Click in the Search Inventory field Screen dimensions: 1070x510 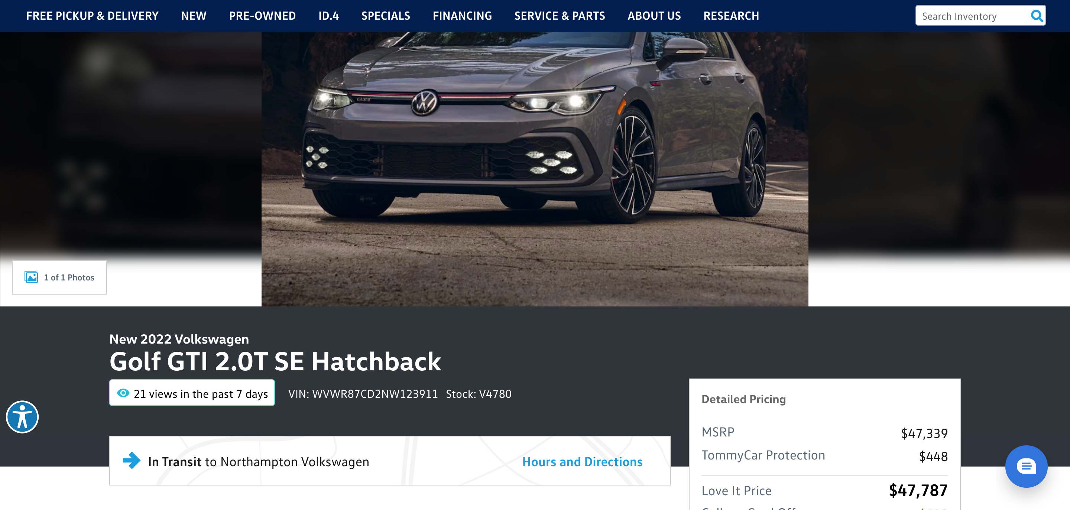coord(972,16)
